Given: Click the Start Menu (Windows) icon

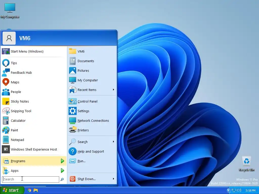Looking at the screenshot, I should [6, 51].
